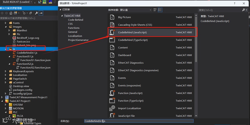Open Desktop.view in Solution Explorer
This screenshot has height=125, width=250.
coord(21,86)
